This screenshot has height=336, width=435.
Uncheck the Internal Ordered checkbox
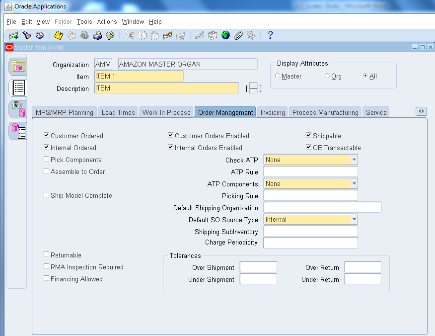pos(46,147)
